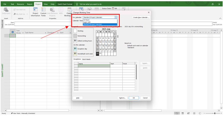This screenshot has width=223, height=116.
Task: Click the zoom in plus icon
Action: click(222, 113)
